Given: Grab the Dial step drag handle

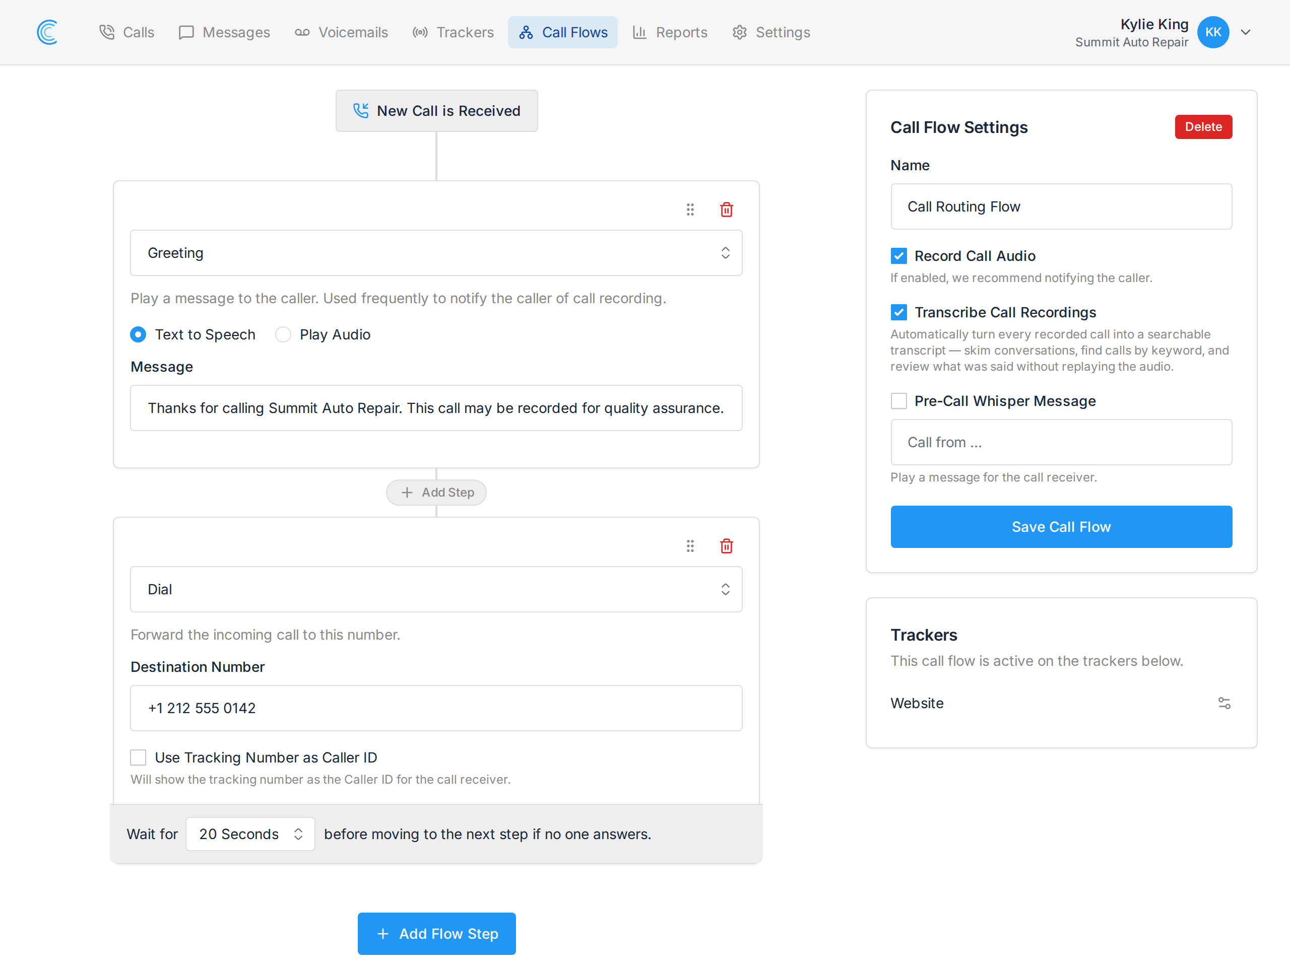Looking at the screenshot, I should click(690, 545).
